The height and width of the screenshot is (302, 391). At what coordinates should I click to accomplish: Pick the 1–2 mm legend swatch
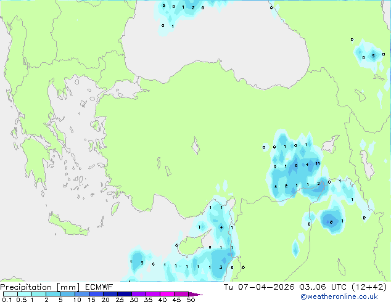click(x=39, y=294)
